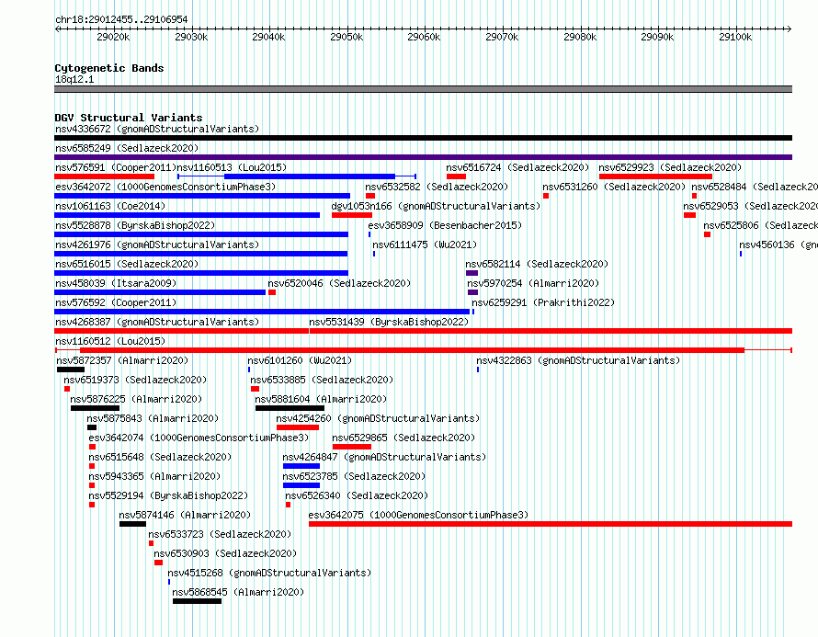Click nsv5943365 Almarri2020 label
Viewport: 818px width, 637px height.
point(154,476)
